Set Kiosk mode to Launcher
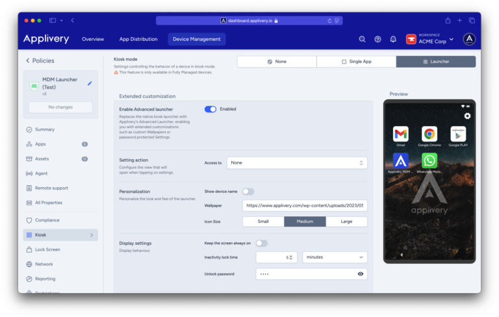 click(x=436, y=62)
